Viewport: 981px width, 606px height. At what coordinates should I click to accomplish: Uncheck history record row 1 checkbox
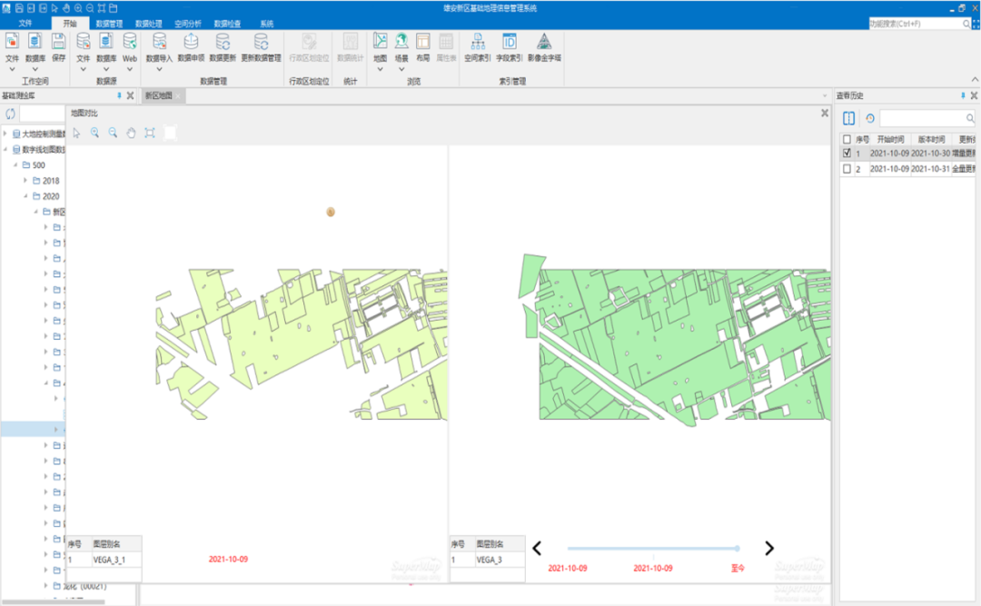point(847,154)
